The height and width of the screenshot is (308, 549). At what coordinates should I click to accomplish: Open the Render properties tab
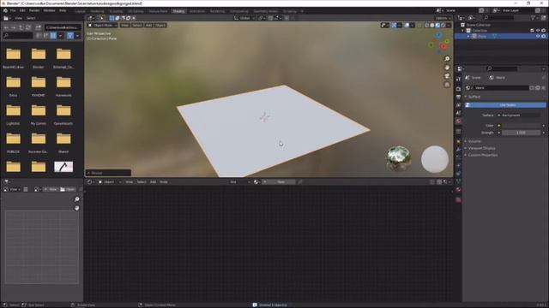click(x=458, y=89)
